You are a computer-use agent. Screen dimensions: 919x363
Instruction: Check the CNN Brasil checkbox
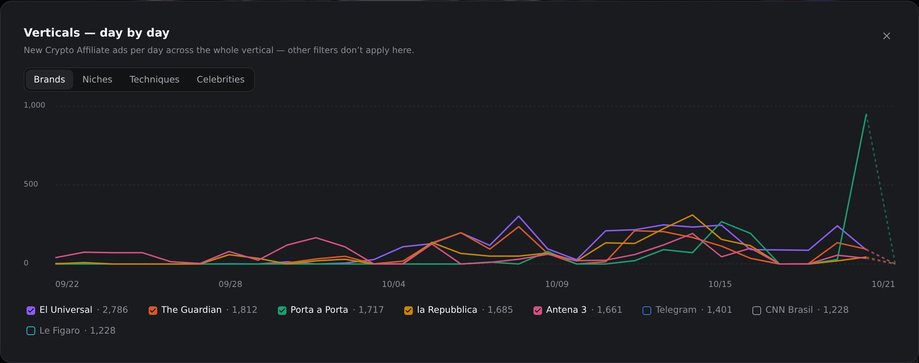tap(757, 310)
